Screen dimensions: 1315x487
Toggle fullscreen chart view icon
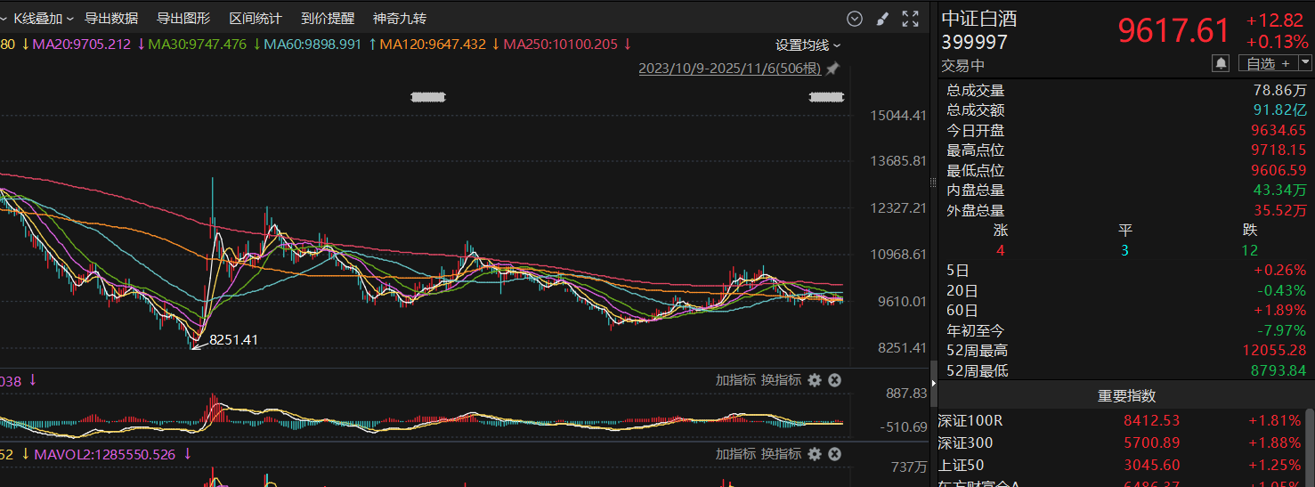click(x=911, y=18)
